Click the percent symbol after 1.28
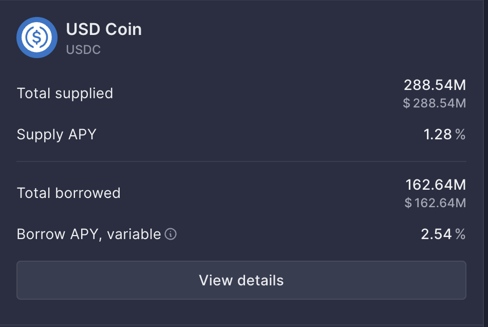 point(460,135)
